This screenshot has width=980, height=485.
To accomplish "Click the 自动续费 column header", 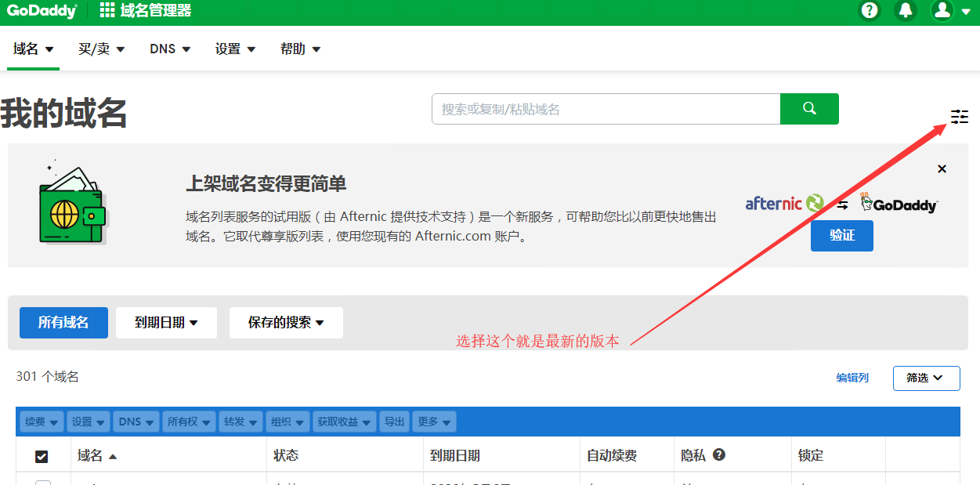I will click(x=612, y=455).
